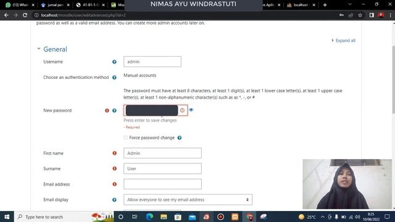Image resolution: width=395 pixels, height=222 pixels.
Task: Click the Email address required icon
Action: [x=115, y=184]
